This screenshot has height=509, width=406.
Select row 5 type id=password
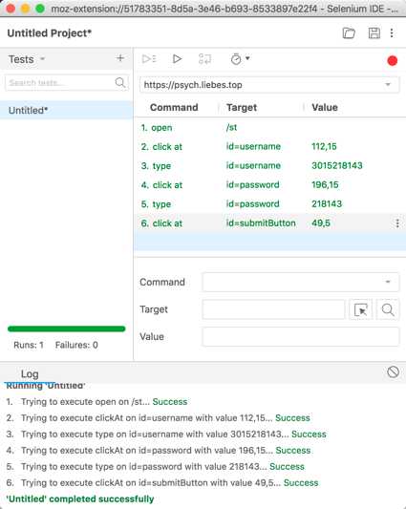[x=269, y=204]
